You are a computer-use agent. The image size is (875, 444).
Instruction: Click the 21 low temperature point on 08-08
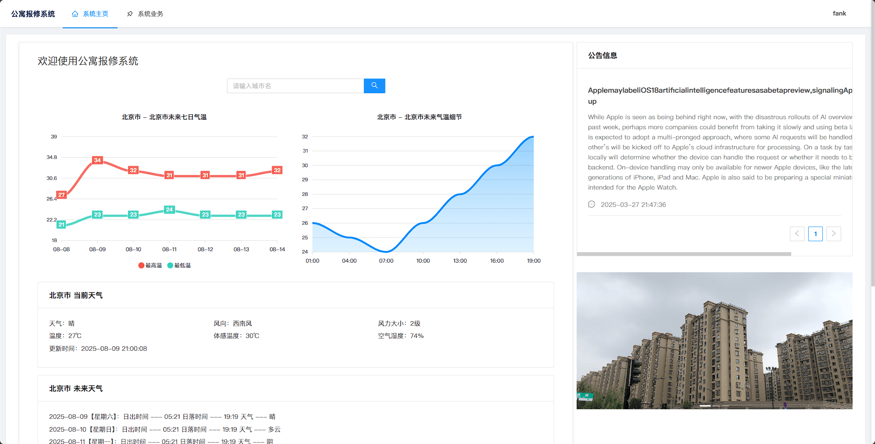tap(61, 224)
